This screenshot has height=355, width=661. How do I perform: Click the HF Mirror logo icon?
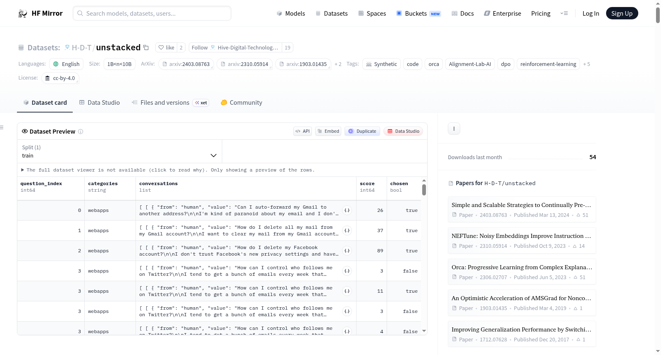tap(23, 14)
